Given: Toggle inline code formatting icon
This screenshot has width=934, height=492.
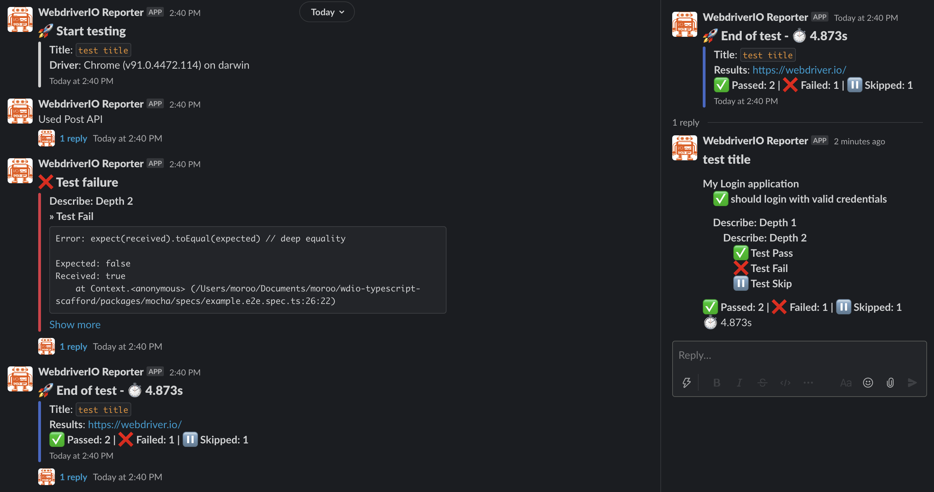Looking at the screenshot, I should click(785, 383).
